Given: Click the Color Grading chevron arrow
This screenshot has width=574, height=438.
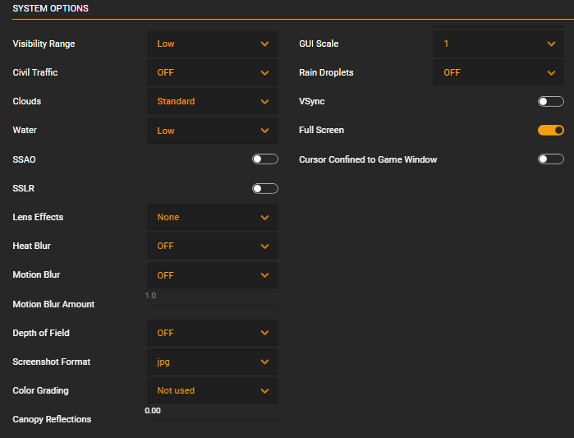Looking at the screenshot, I should 264,391.
